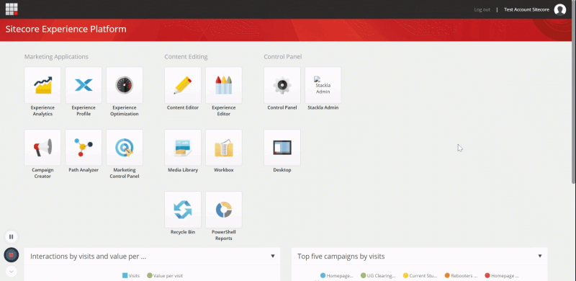Open the Recycle Bin tile
The image size is (576, 281).
tap(183, 210)
